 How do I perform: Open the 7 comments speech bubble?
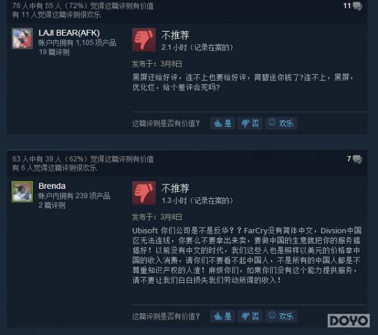(x=354, y=159)
